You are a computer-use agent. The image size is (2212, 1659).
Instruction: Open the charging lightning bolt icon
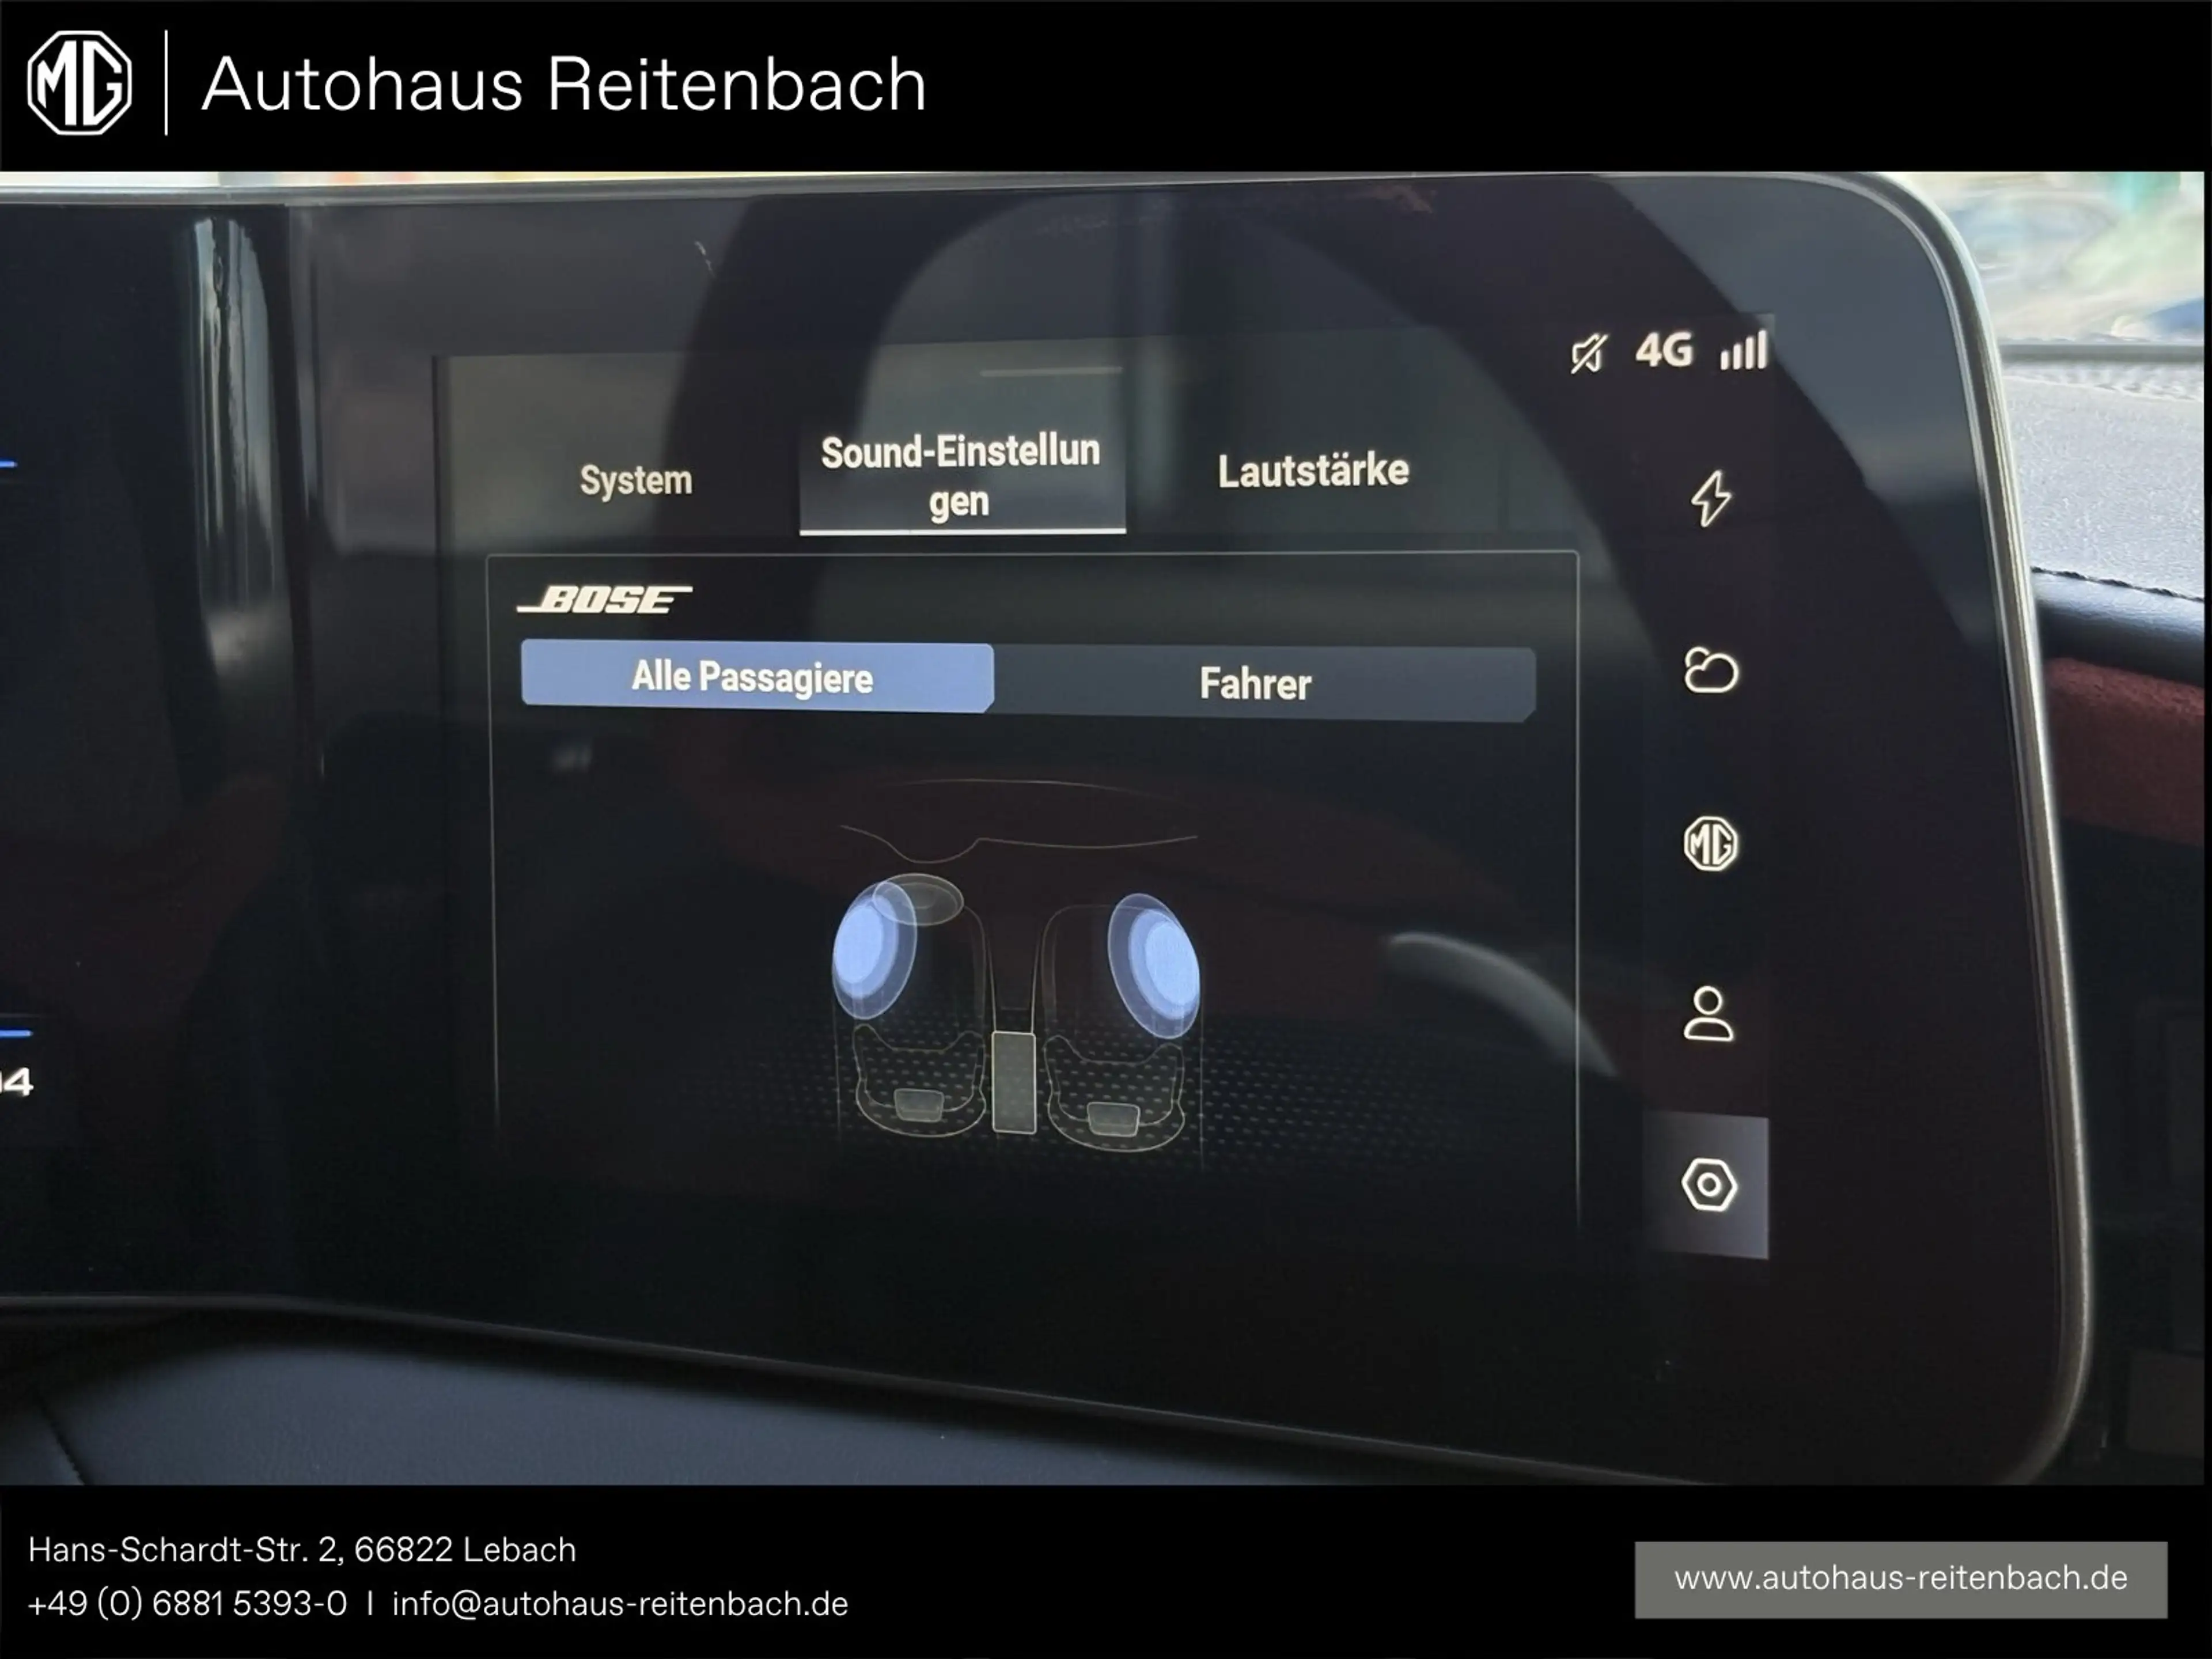point(1711,498)
